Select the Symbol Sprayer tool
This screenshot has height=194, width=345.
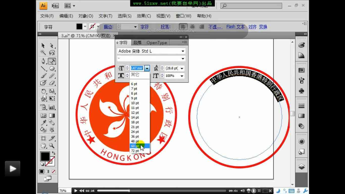(x=43, y=107)
